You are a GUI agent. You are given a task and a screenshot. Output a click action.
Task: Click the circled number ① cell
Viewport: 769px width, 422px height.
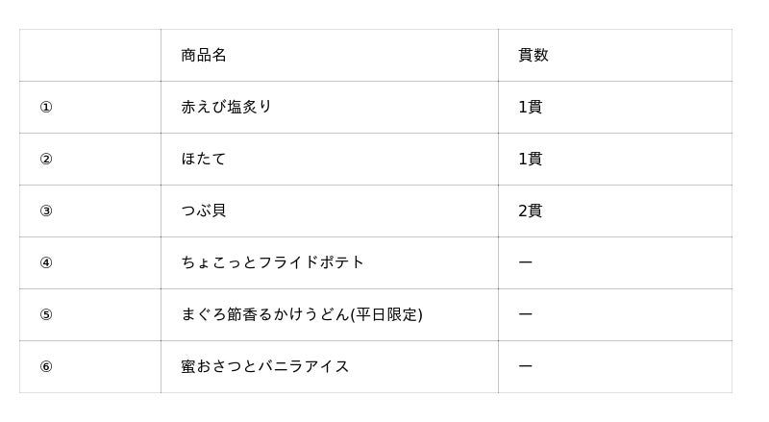[46, 108]
